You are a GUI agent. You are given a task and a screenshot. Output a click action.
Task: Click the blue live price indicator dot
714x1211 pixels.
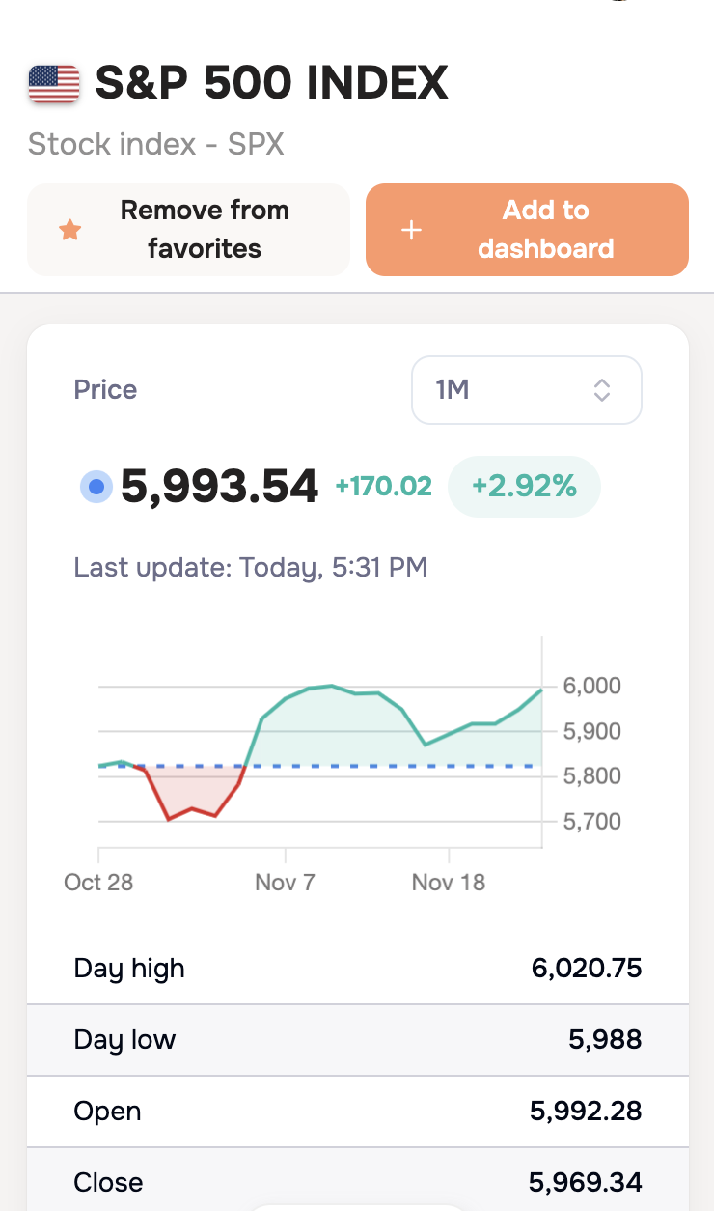coord(96,487)
